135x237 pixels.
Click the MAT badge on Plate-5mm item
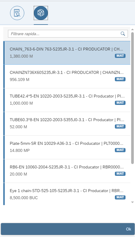coord(120,150)
